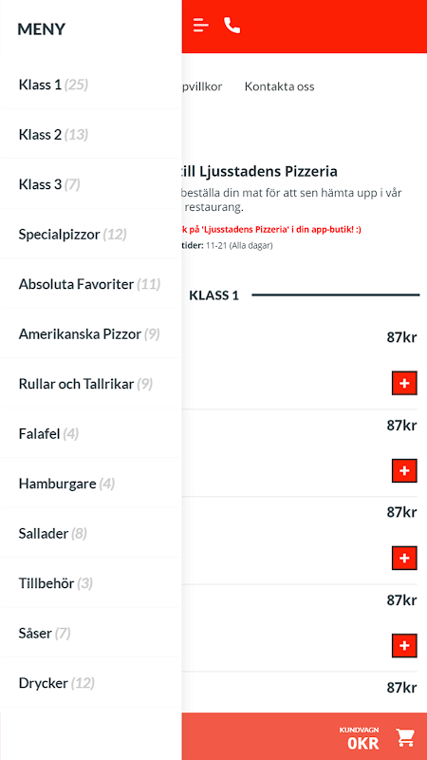This screenshot has width=427, height=760.
Task: Open Rullar och Tallrikar section
Action: tap(90, 385)
